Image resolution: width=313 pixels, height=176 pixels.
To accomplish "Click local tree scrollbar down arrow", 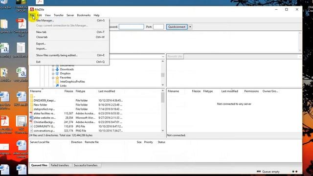I will [x=163, y=85].
